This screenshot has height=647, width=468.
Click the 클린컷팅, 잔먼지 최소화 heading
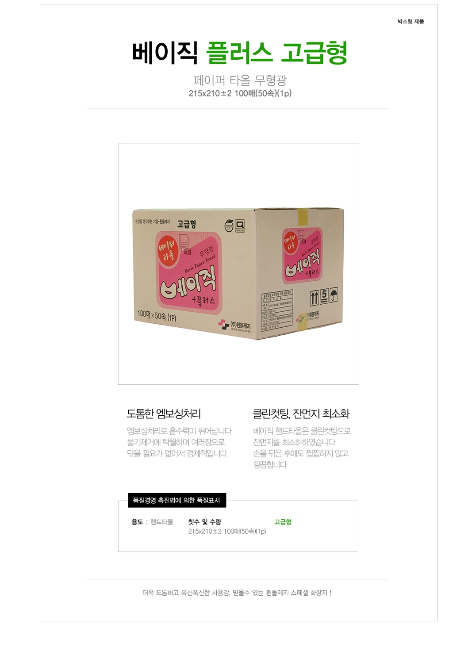click(x=301, y=414)
